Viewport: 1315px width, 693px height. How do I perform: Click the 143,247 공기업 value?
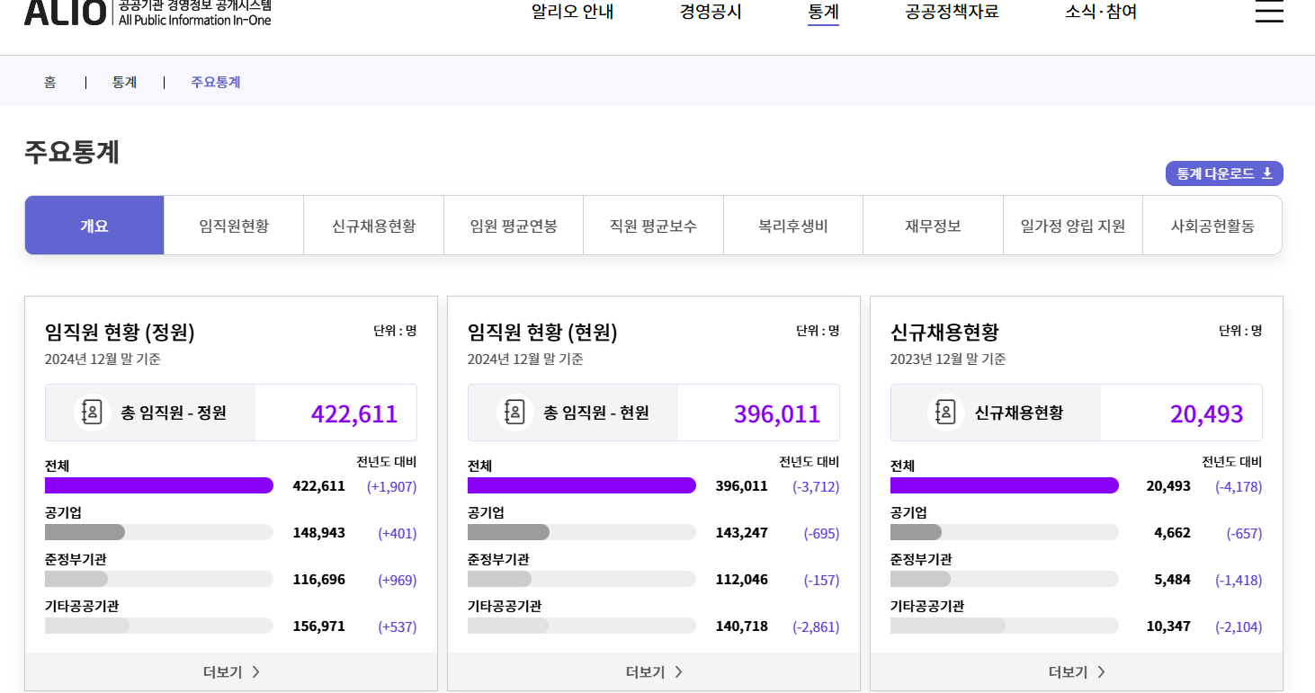(741, 533)
